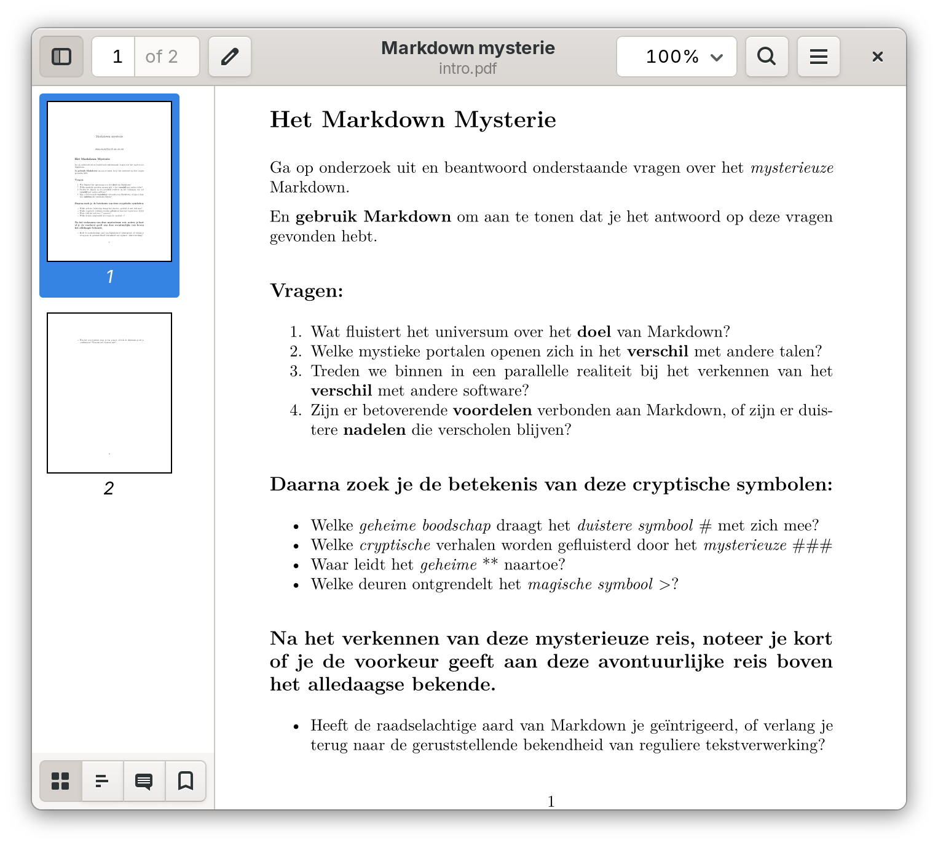Click the zoom dropdown chevron arrow
Screen dimensions: 938x845
click(716, 57)
